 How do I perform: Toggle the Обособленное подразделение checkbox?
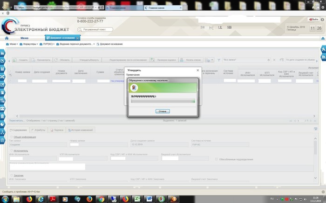pos(217,159)
